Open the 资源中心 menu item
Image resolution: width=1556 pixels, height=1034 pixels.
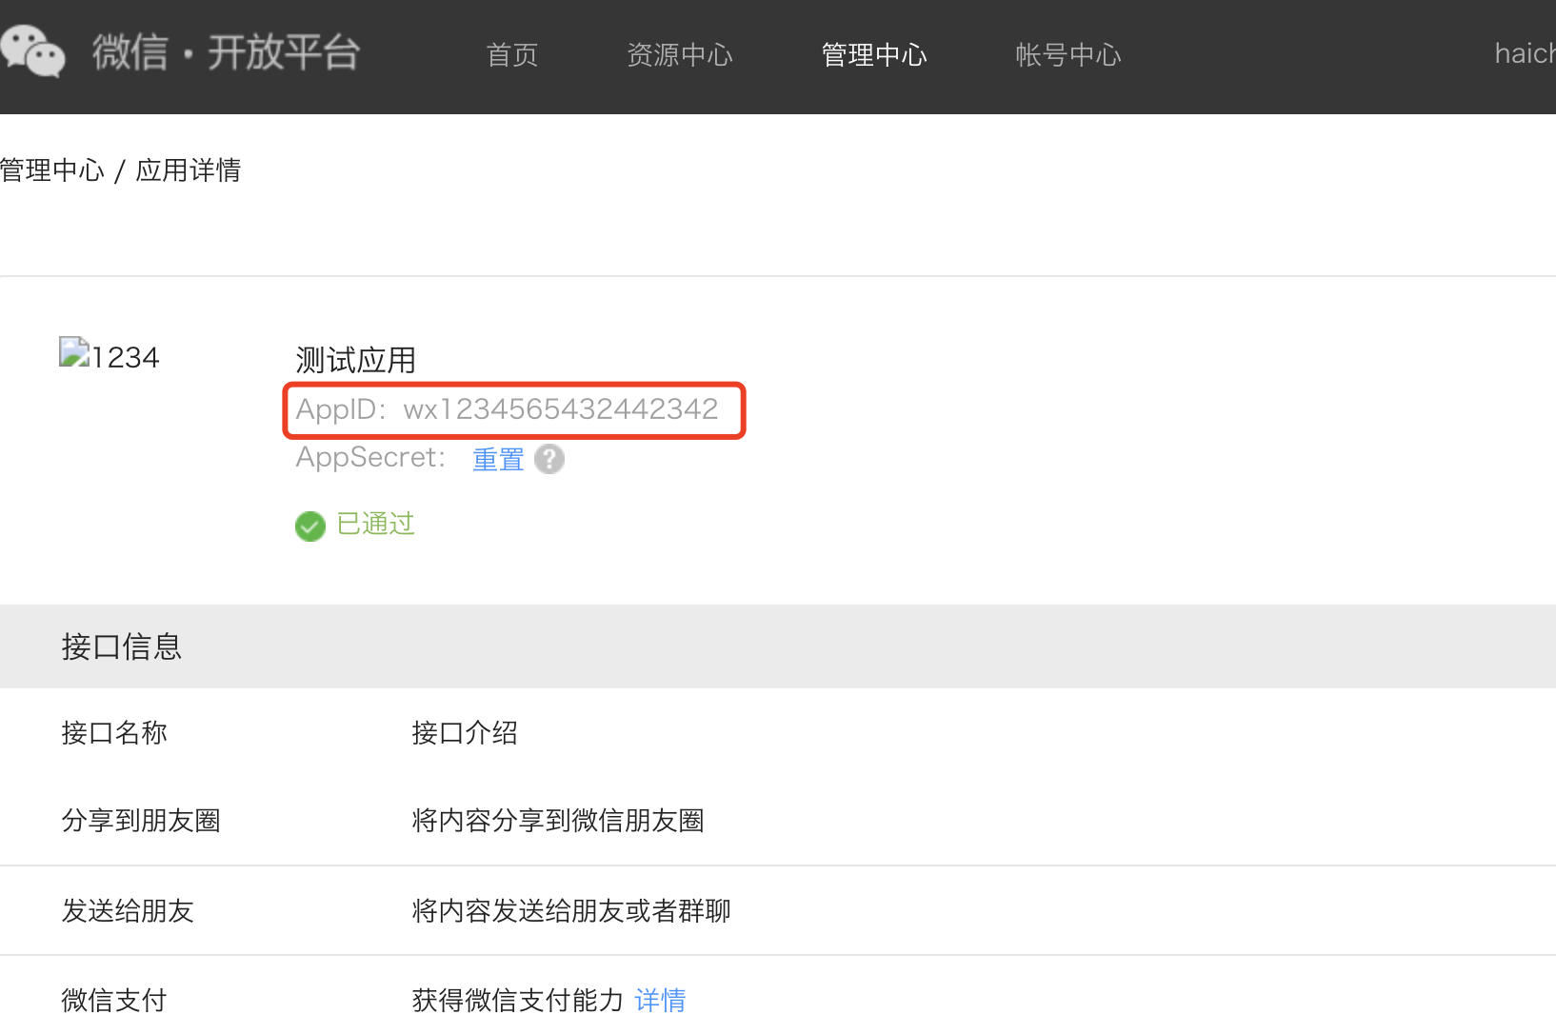click(x=680, y=55)
